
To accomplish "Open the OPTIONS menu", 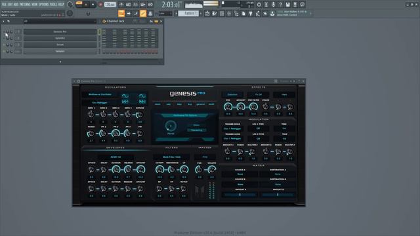I will [x=44, y=5].
